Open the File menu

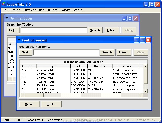4,10
